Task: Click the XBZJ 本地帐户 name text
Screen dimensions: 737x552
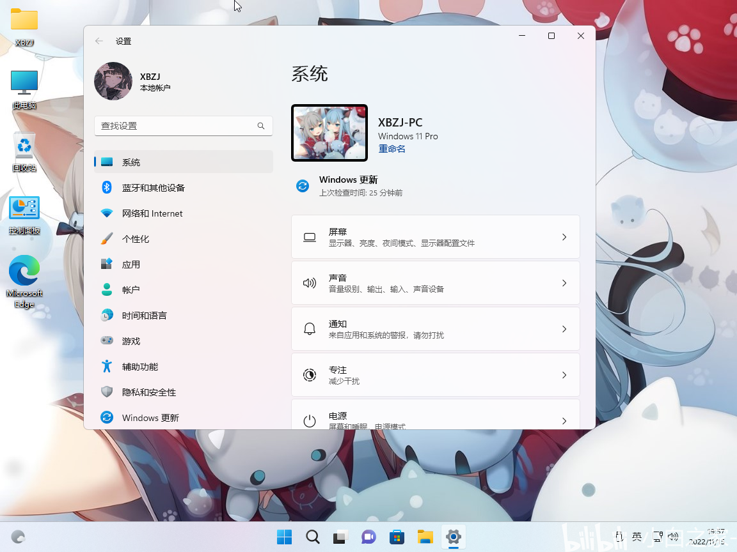Action: (155, 82)
